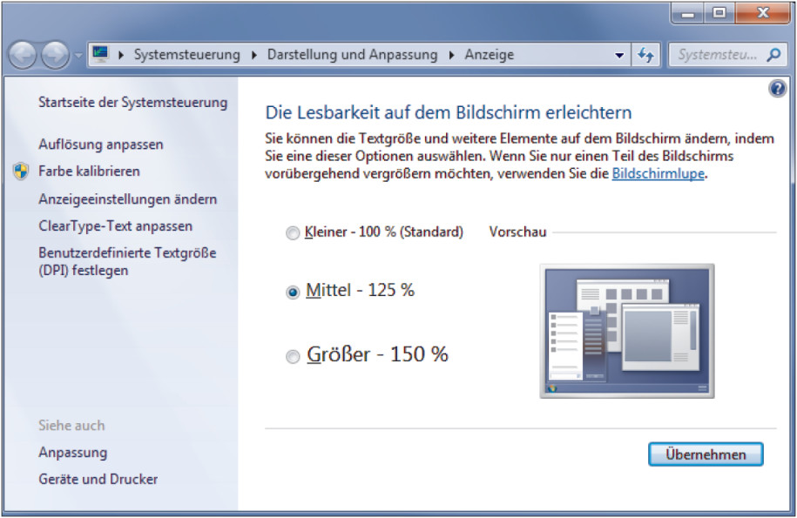Open Auflösung anpassen
This screenshot has width=797, height=518.
point(101,145)
